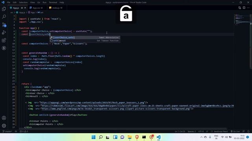Image resolution: width=252 pixels, height=141 pixels.
Task: Open the pngfind.com scissors URL link
Action: click(x=115, y=109)
